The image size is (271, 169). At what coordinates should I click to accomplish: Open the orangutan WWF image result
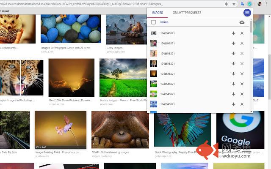pyautogui.click(x=120, y=130)
